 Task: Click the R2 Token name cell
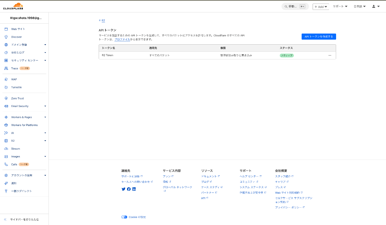[x=108, y=55]
